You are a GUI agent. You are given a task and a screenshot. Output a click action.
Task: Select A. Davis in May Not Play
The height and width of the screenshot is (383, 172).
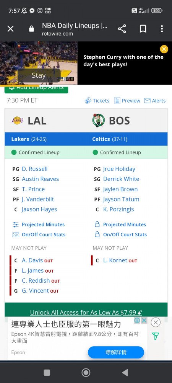point(32,260)
